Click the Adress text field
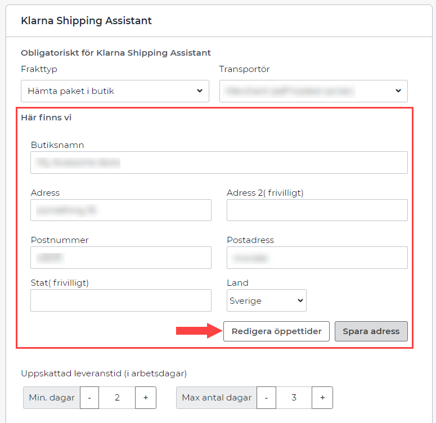Screen dimensions: 436x423 121,210
